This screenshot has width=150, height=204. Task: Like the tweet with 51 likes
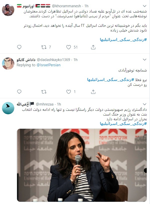tap(68, 47)
